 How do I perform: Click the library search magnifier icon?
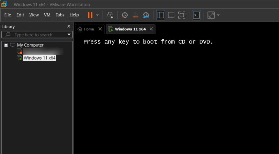8,34
